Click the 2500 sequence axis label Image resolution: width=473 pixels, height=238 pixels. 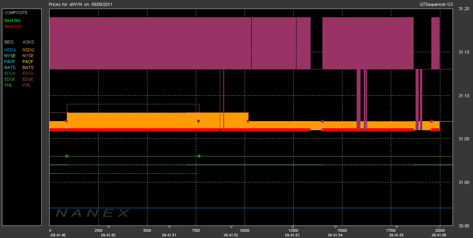pyautogui.click(x=99, y=231)
